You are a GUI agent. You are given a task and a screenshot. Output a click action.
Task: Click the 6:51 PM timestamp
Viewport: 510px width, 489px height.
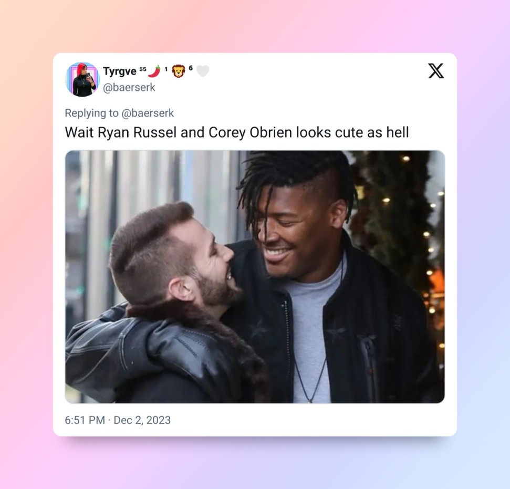click(x=85, y=420)
